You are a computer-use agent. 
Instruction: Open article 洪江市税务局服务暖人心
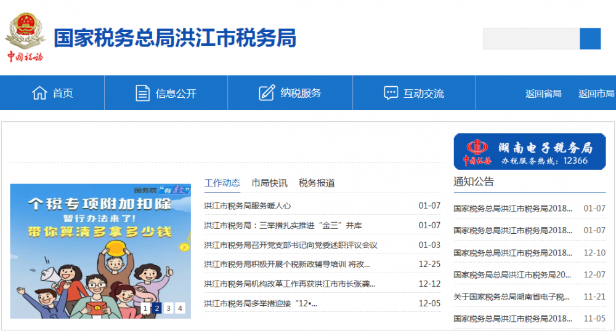coord(248,206)
